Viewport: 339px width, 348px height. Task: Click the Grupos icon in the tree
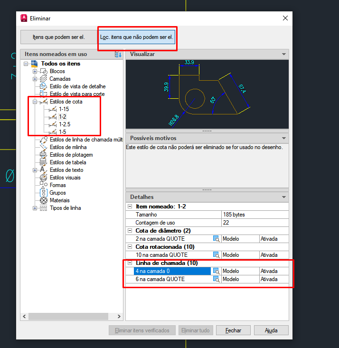click(x=43, y=193)
